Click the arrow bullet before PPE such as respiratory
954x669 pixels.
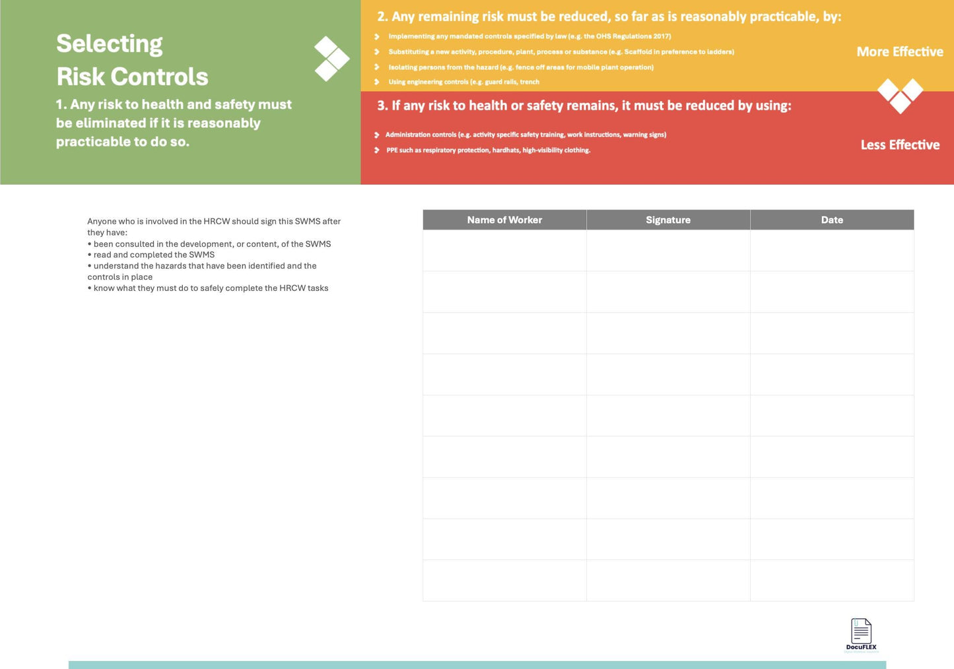tap(377, 150)
